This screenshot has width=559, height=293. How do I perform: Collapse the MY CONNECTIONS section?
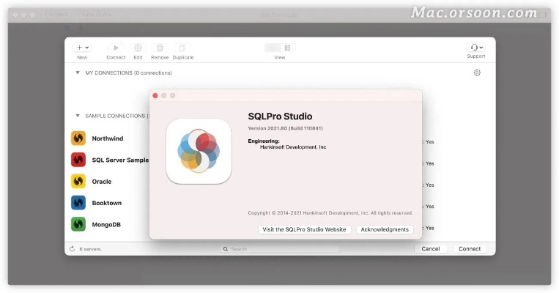(x=78, y=73)
